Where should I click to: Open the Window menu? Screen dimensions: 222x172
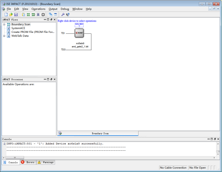click(x=77, y=9)
